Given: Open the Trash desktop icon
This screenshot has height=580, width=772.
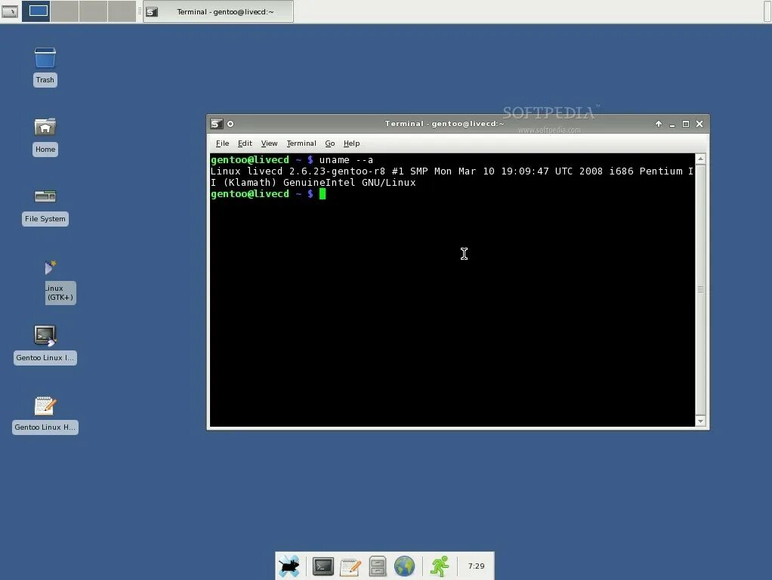Looking at the screenshot, I should (45, 58).
